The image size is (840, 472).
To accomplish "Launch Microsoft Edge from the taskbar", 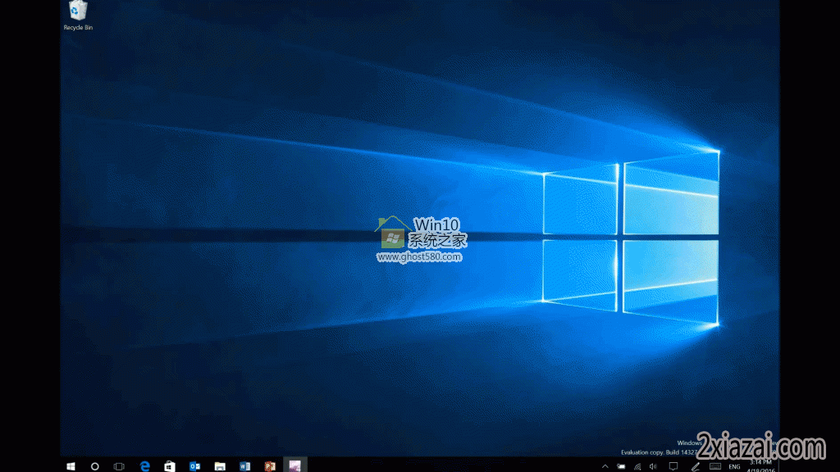I will click(144, 466).
